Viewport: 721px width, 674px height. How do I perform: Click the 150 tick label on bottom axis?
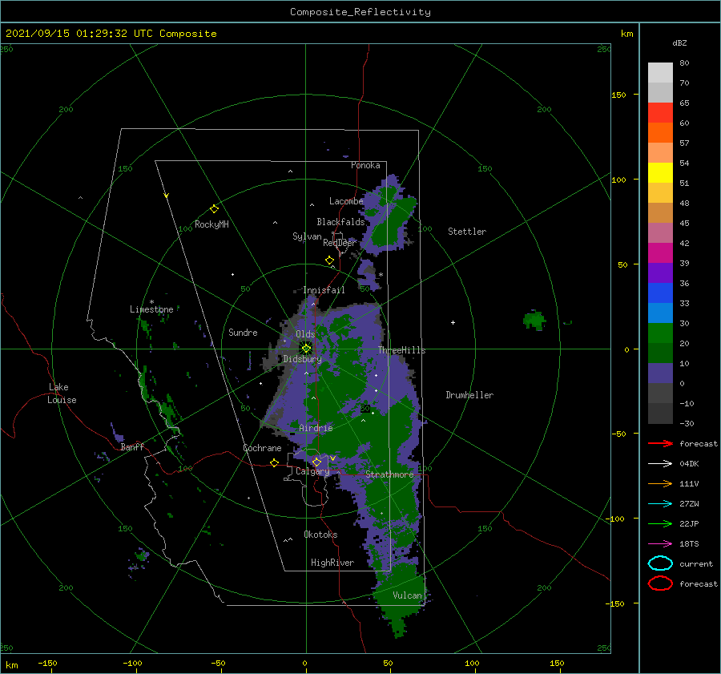[x=557, y=663]
